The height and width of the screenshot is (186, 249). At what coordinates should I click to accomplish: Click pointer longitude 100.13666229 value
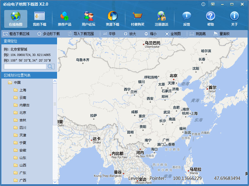187,178
